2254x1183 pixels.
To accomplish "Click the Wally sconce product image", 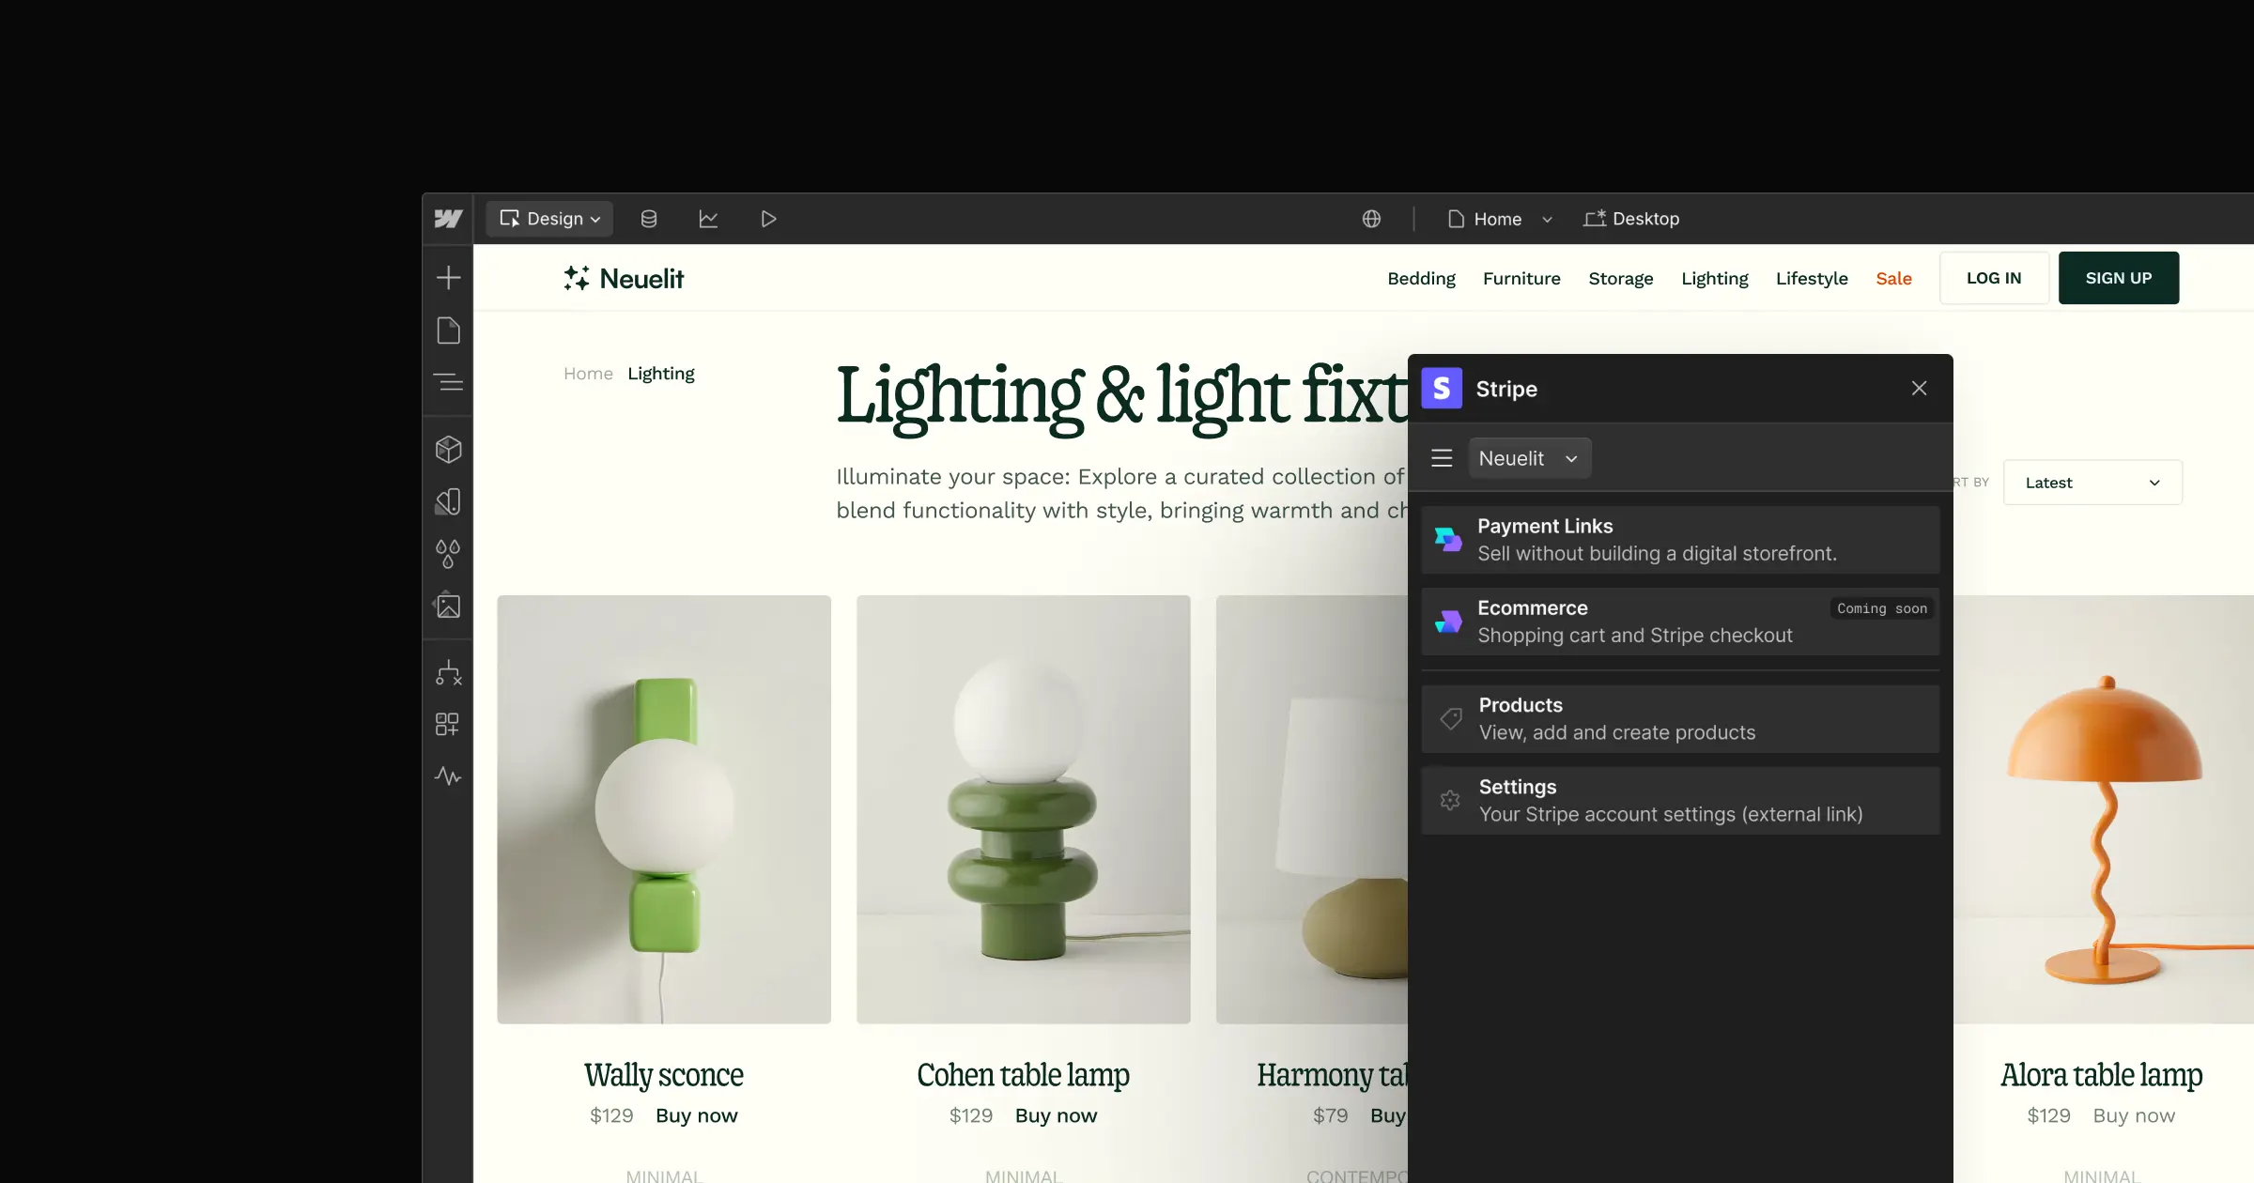I will (664, 809).
